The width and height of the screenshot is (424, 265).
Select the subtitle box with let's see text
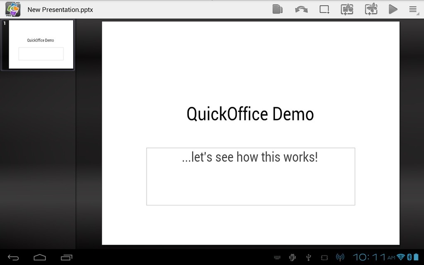[251, 176]
